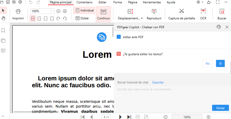Answer Sí to editing texts
Viewport: 231px width, 119px height.
[220, 64]
